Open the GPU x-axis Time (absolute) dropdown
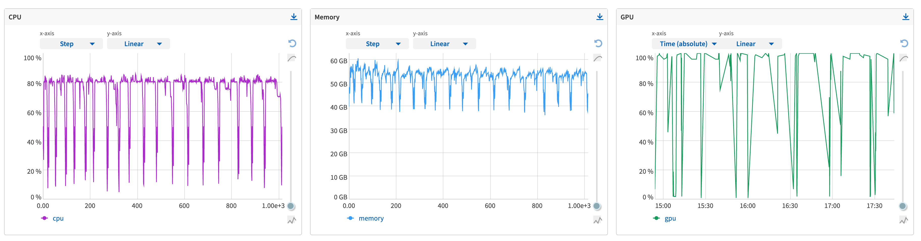Image resolution: width=921 pixels, height=241 pixels. (x=683, y=44)
